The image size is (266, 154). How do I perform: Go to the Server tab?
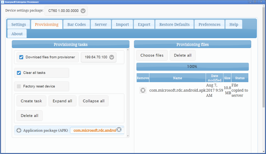pyautogui.click(x=101, y=25)
